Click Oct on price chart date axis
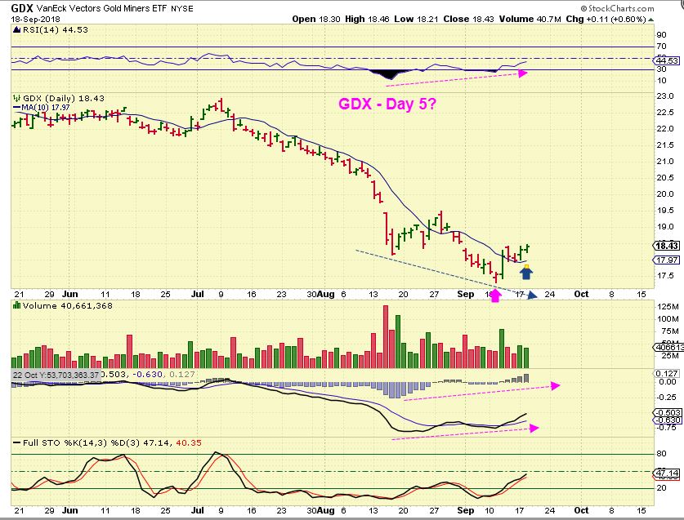Image resolution: width=684 pixels, height=520 pixels. (581, 294)
